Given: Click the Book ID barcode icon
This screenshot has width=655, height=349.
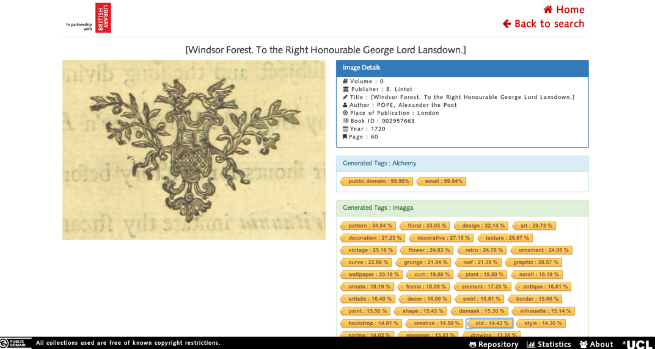Looking at the screenshot, I should [345, 121].
